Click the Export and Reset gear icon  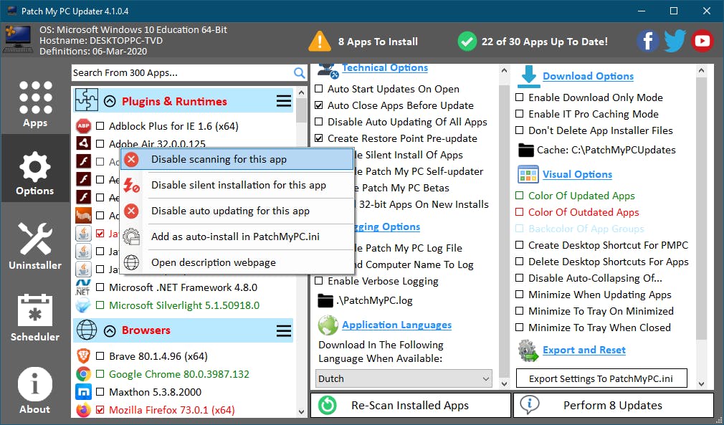pos(528,350)
